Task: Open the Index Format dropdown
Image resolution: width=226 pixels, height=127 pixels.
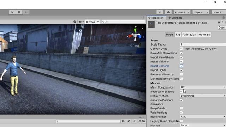Action: (x=203, y=117)
